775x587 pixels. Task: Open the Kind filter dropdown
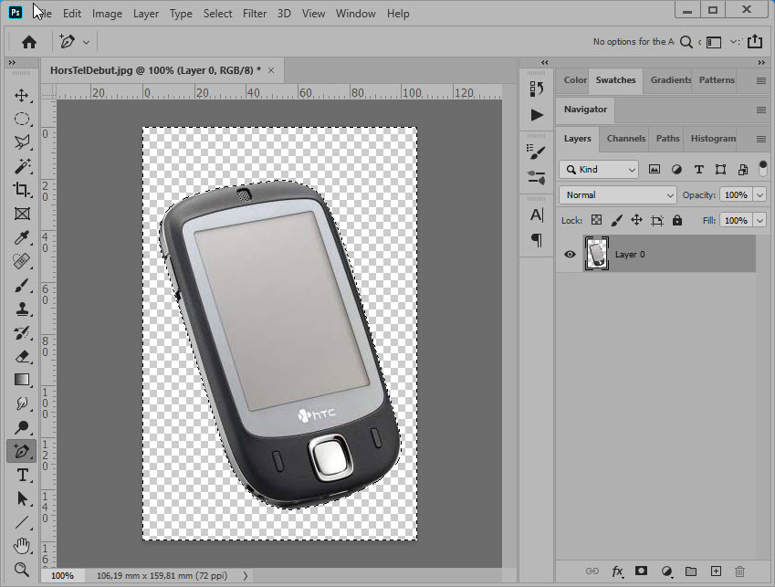point(599,170)
